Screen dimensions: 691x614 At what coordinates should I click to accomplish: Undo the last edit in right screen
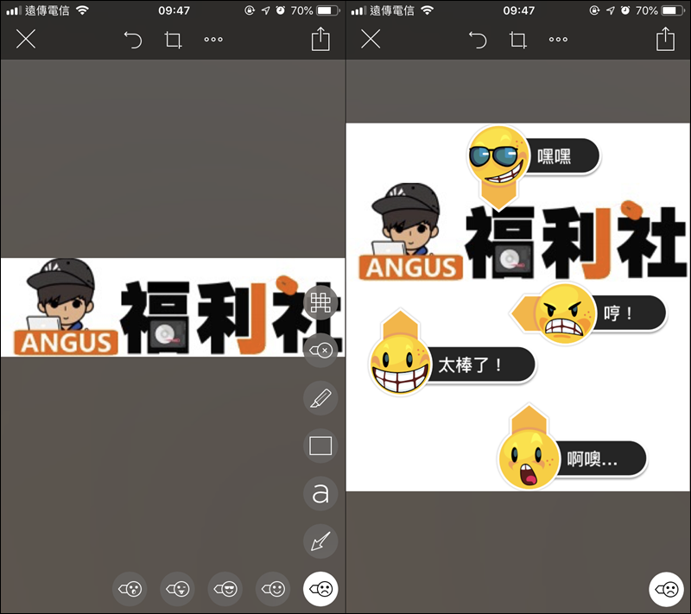point(478,40)
